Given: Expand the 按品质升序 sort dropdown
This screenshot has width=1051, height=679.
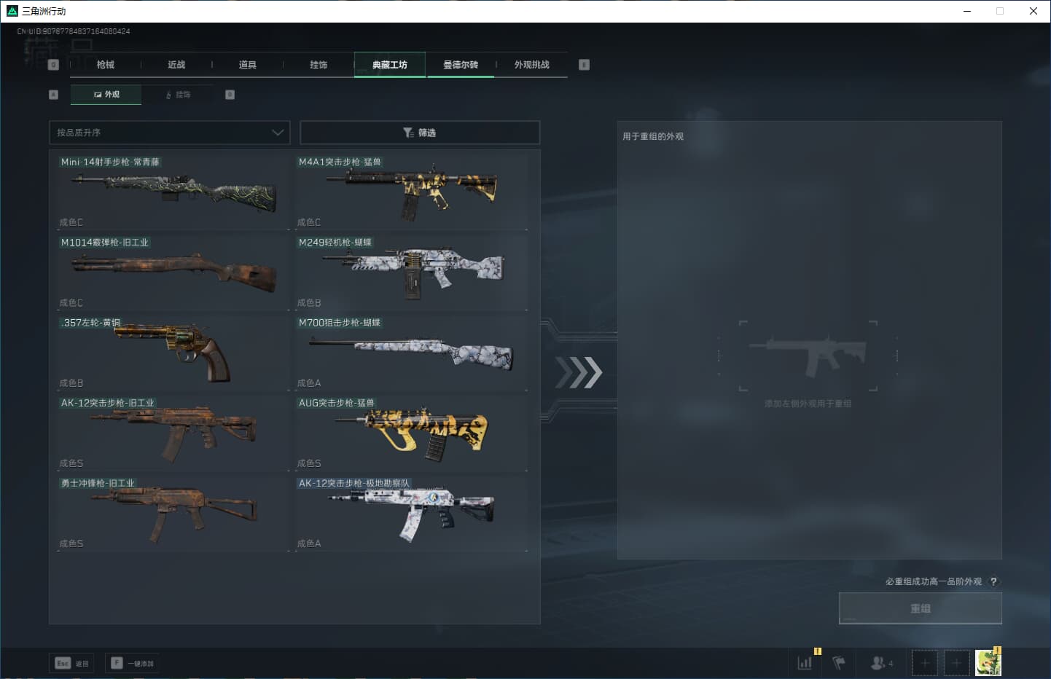Looking at the screenshot, I should point(169,133).
